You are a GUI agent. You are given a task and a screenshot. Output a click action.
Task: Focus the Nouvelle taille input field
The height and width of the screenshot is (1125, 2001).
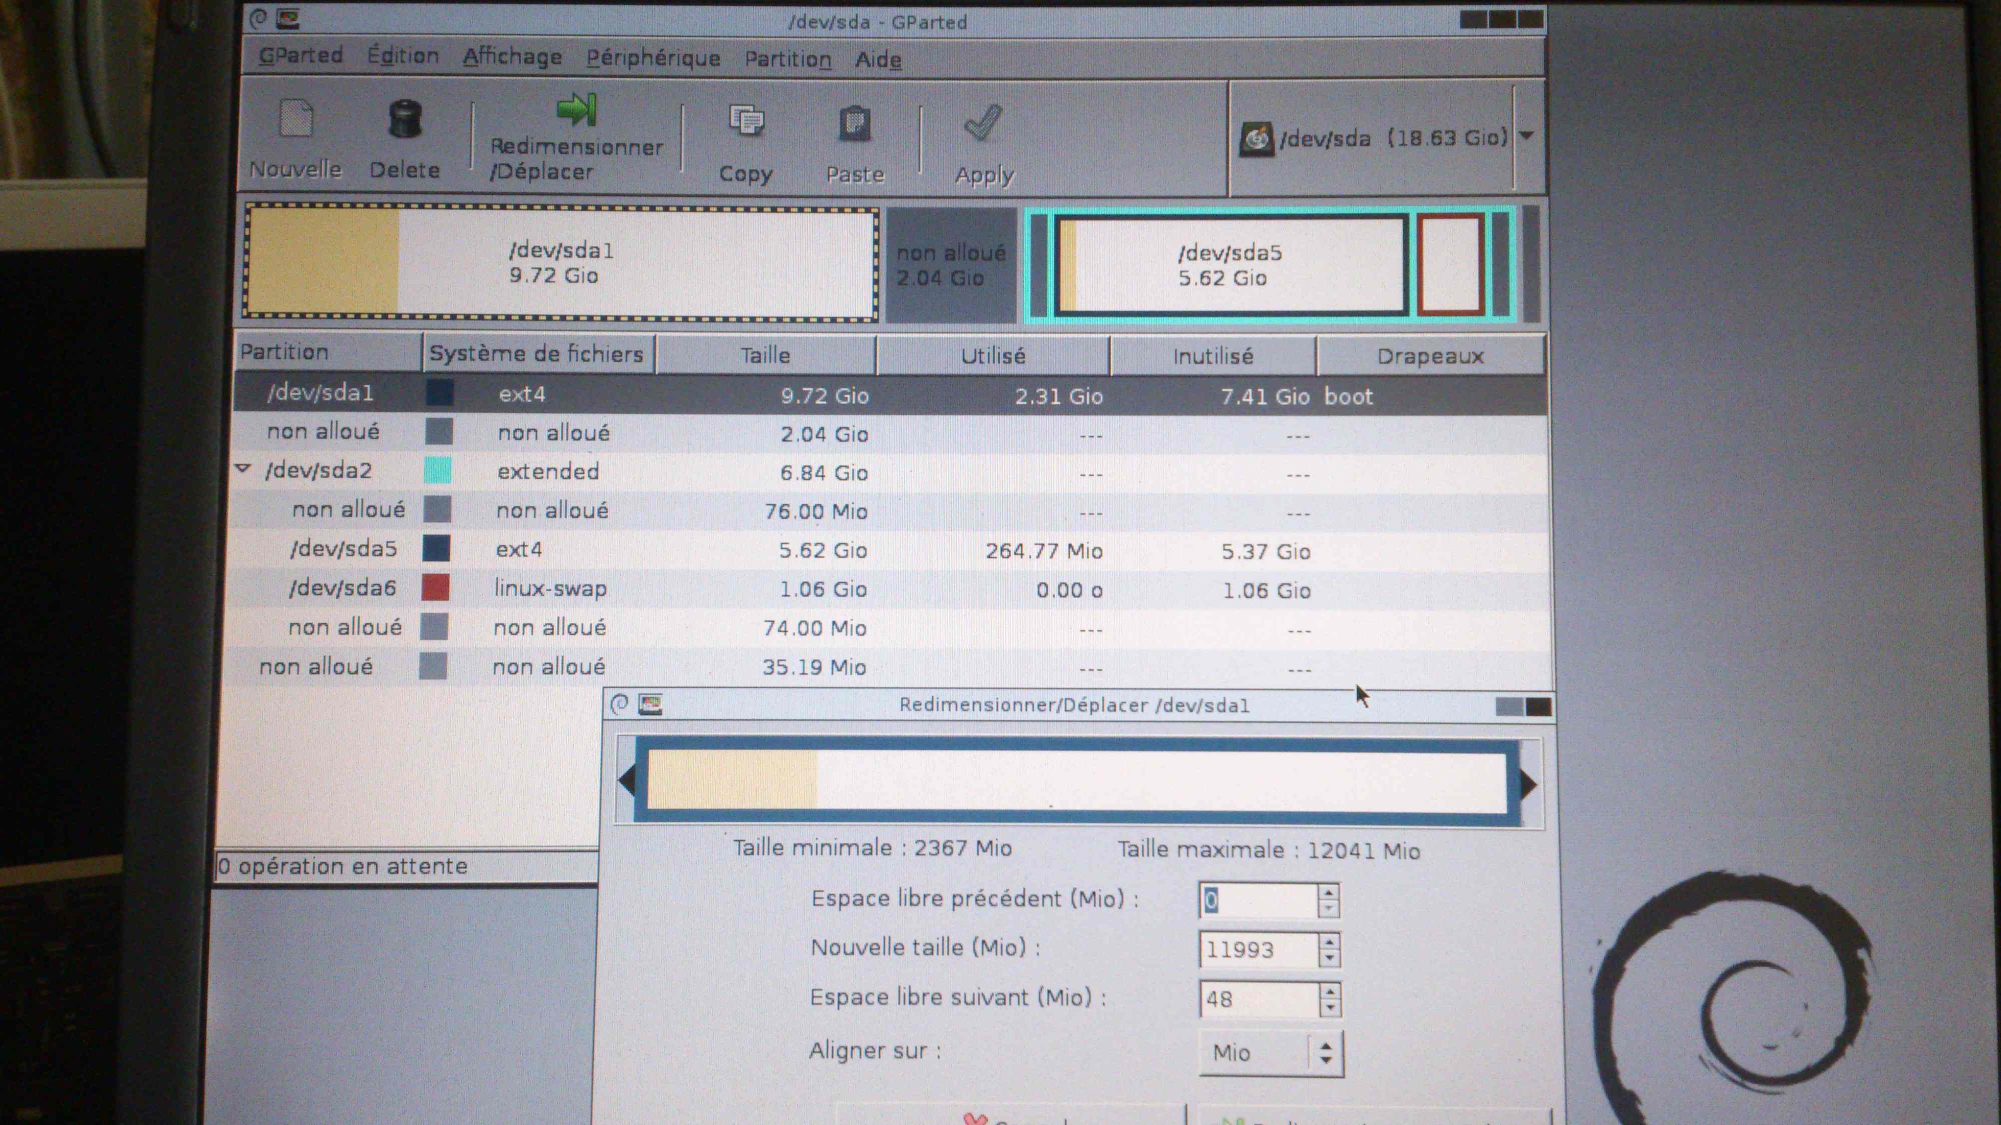click(1258, 949)
